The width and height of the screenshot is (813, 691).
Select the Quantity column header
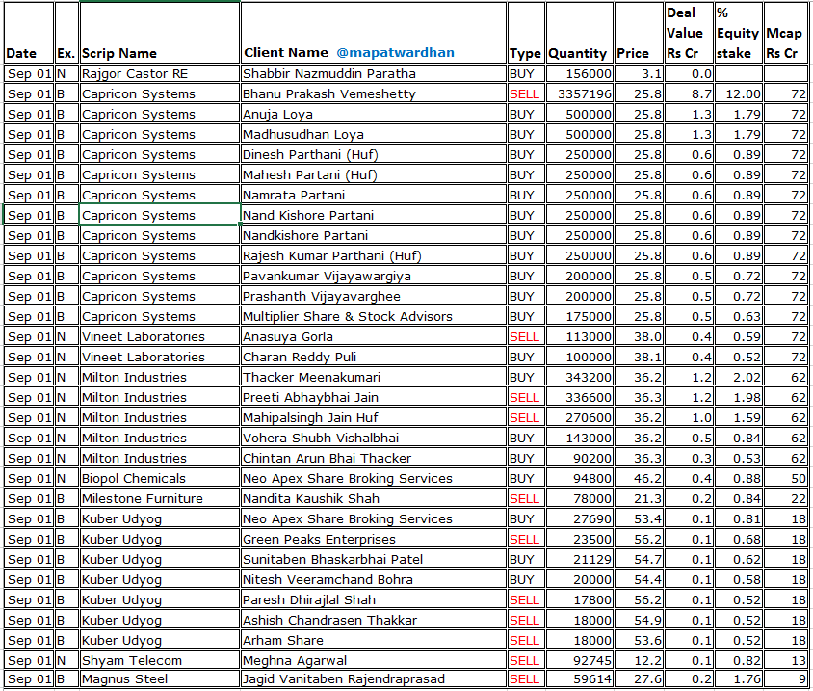(580, 33)
